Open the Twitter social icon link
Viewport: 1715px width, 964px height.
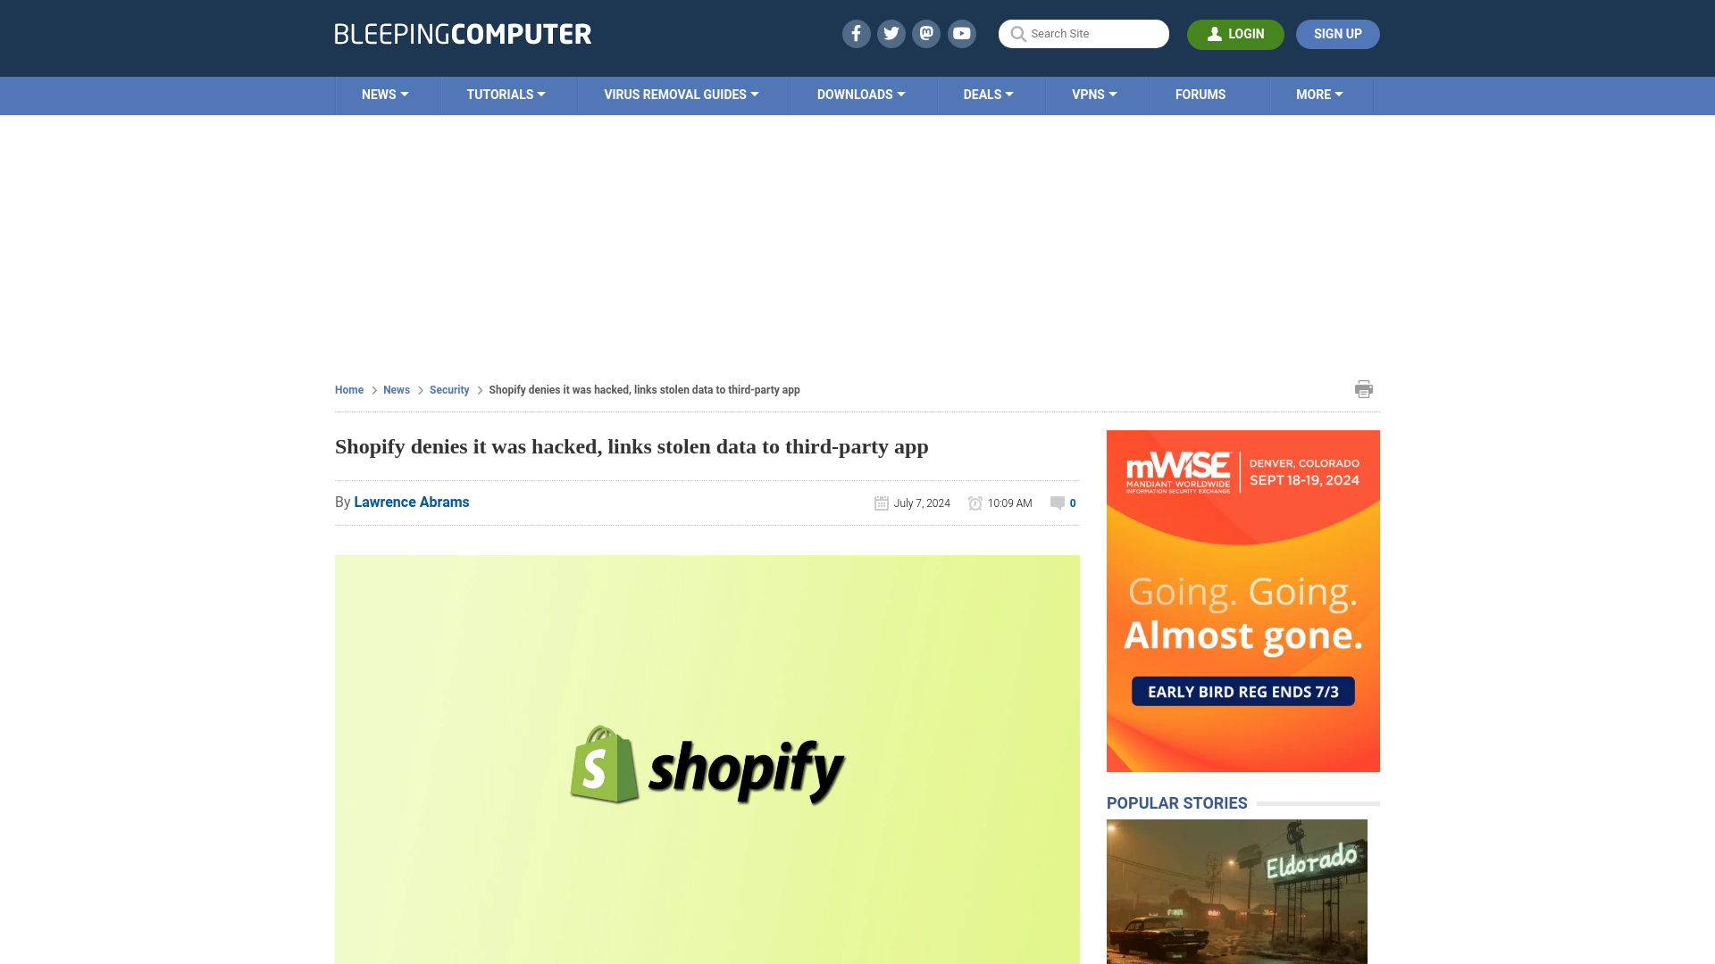tap(891, 33)
